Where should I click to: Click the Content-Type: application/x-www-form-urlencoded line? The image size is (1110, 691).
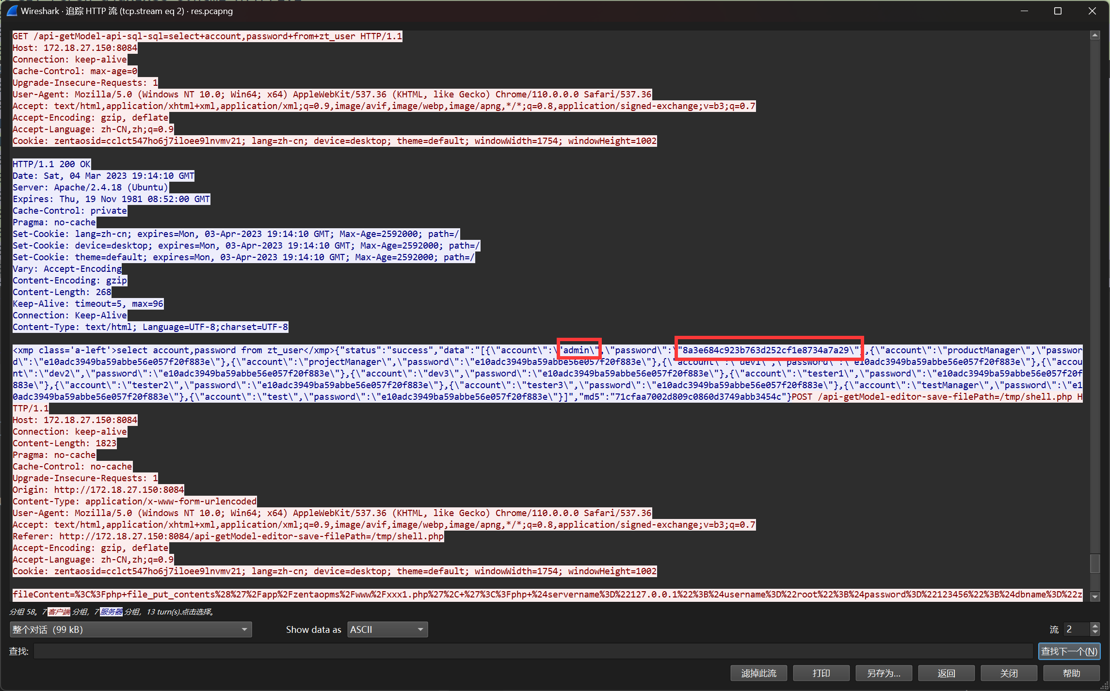(x=134, y=502)
